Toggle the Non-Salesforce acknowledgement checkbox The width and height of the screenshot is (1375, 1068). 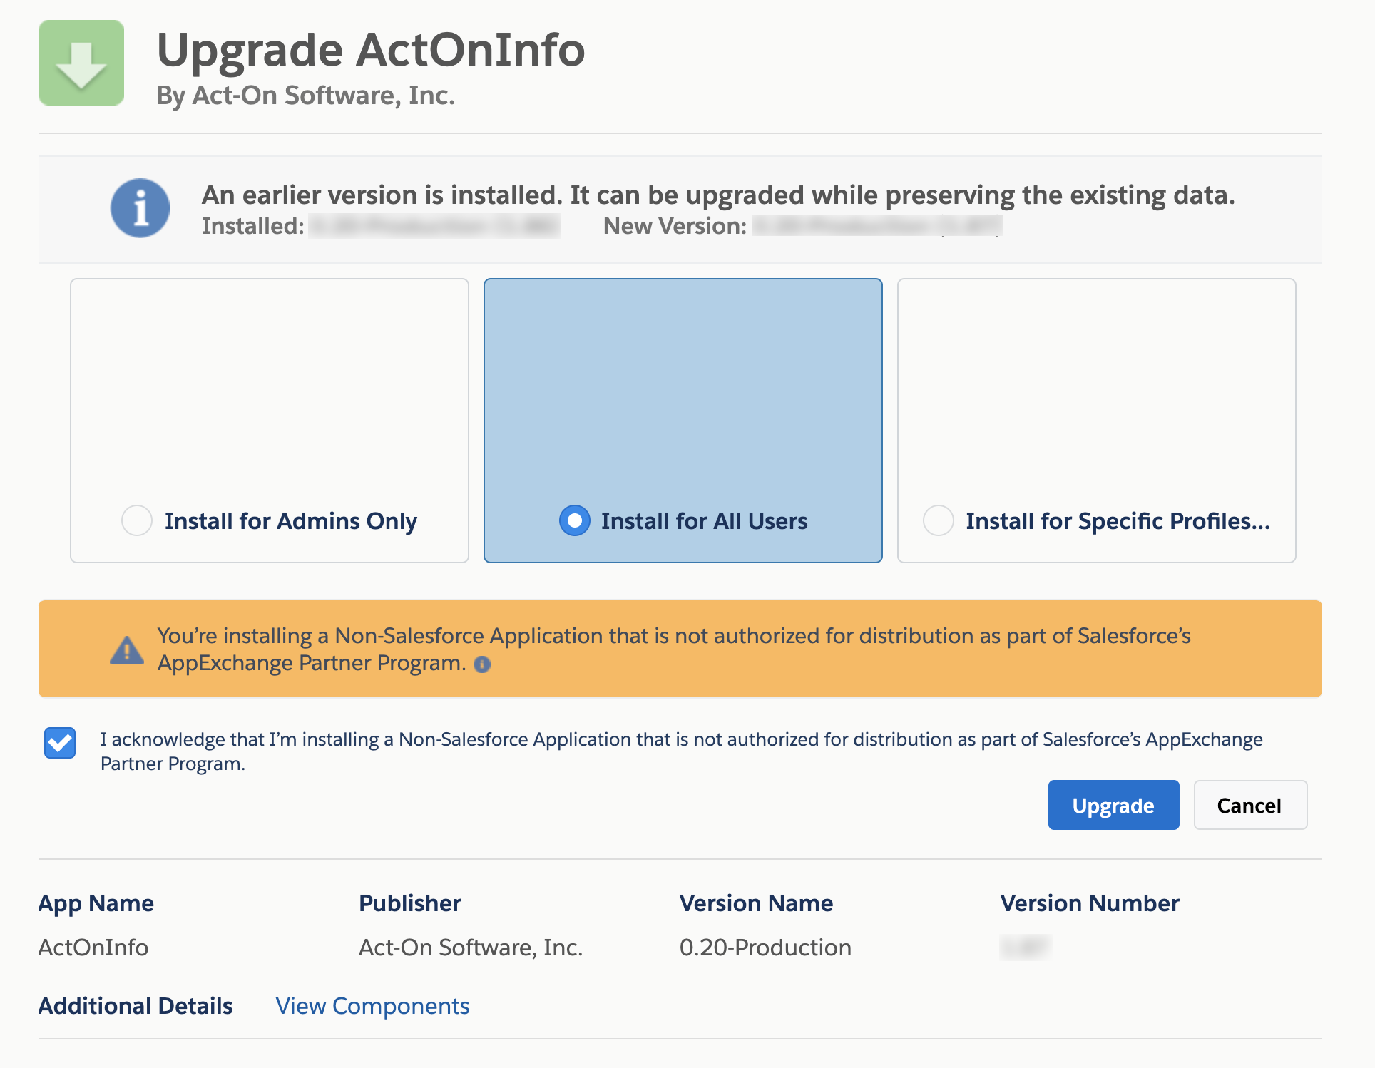60,743
